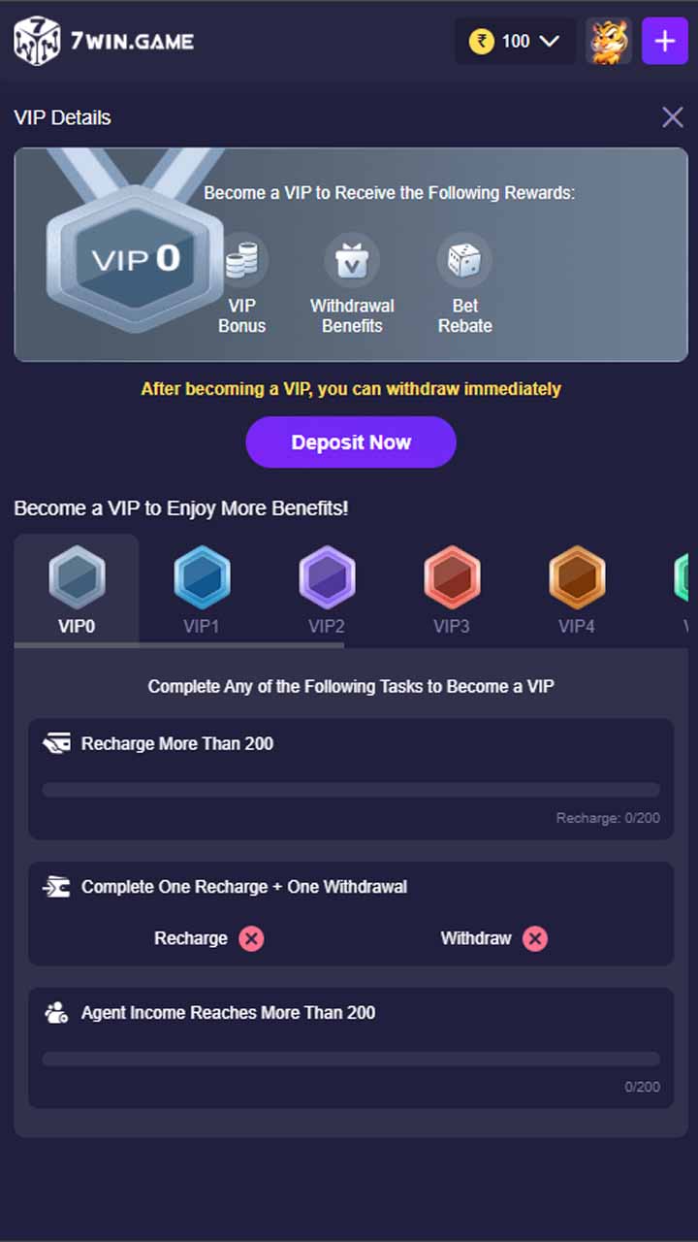
Task: Open the VIP4 level tab
Action: (577, 589)
